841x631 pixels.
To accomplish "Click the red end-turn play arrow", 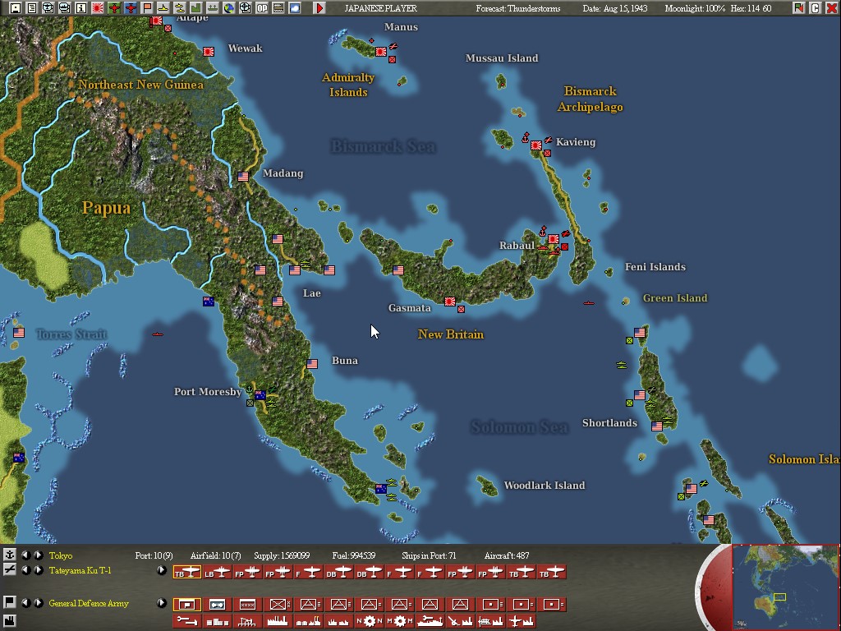I will 319,8.
